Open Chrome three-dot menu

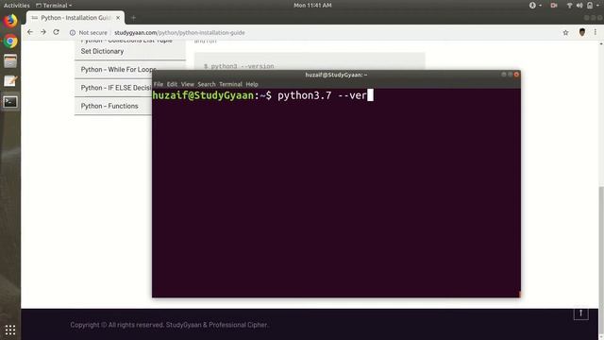[x=596, y=32]
